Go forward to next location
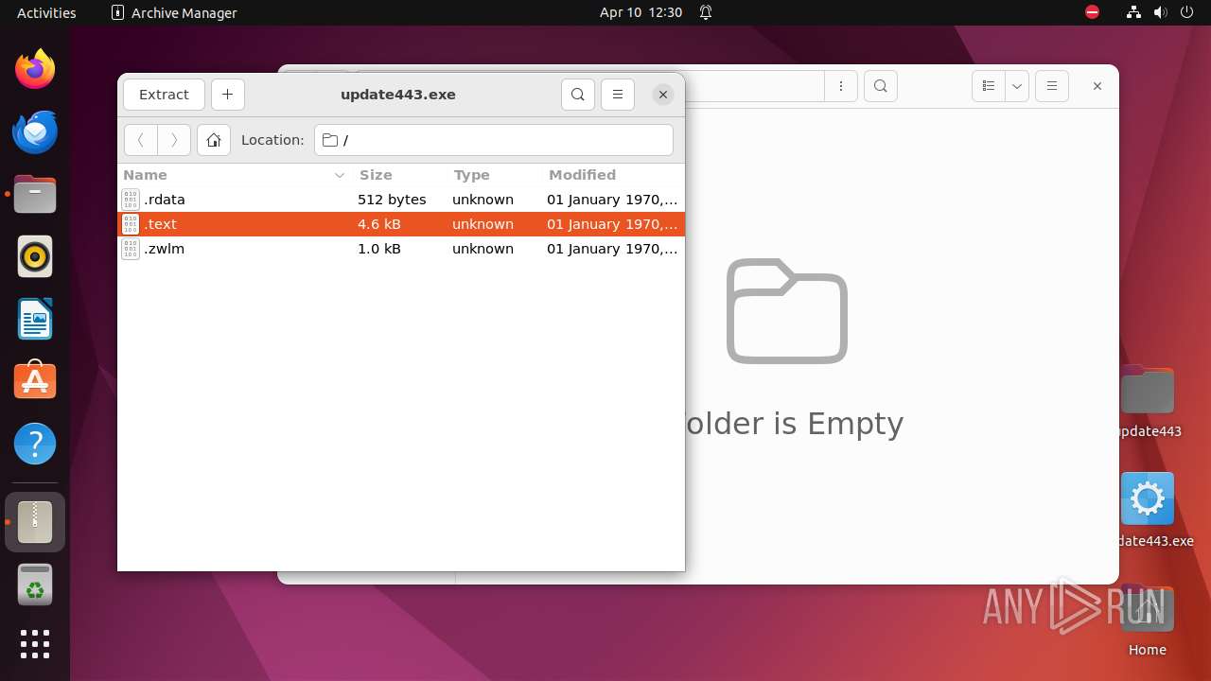This screenshot has width=1211, height=681. coord(174,140)
